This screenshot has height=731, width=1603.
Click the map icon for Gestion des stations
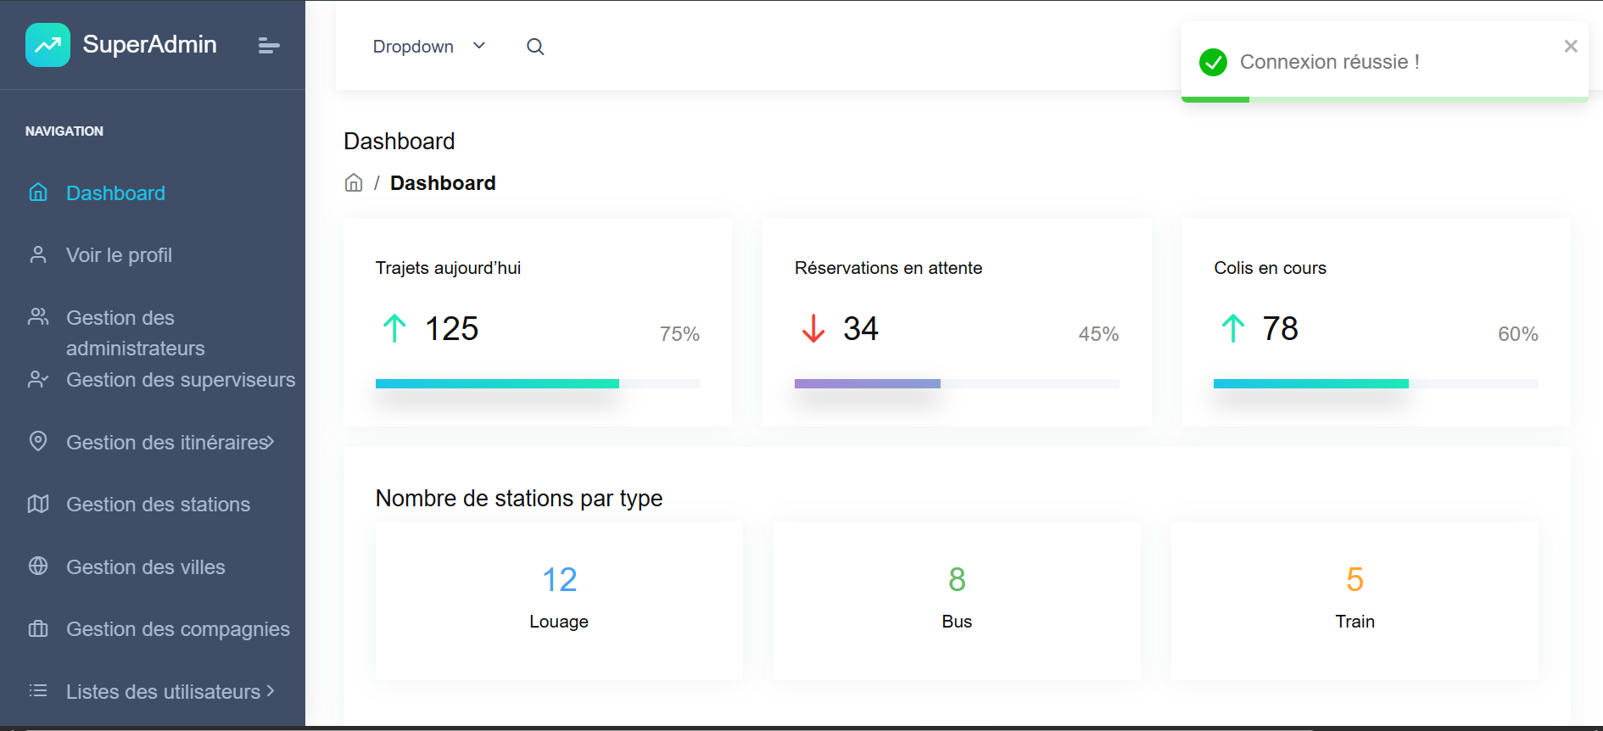click(38, 504)
